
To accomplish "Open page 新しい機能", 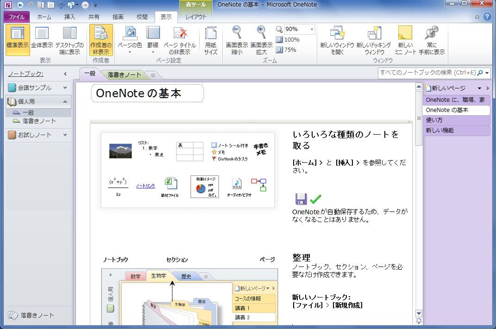I will pyautogui.click(x=457, y=130).
